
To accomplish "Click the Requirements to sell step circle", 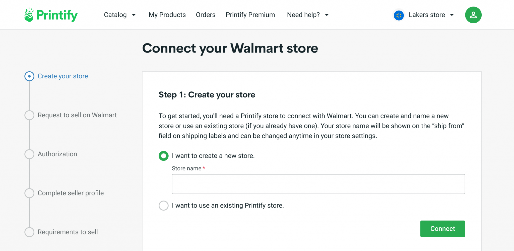I will [x=29, y=232].
